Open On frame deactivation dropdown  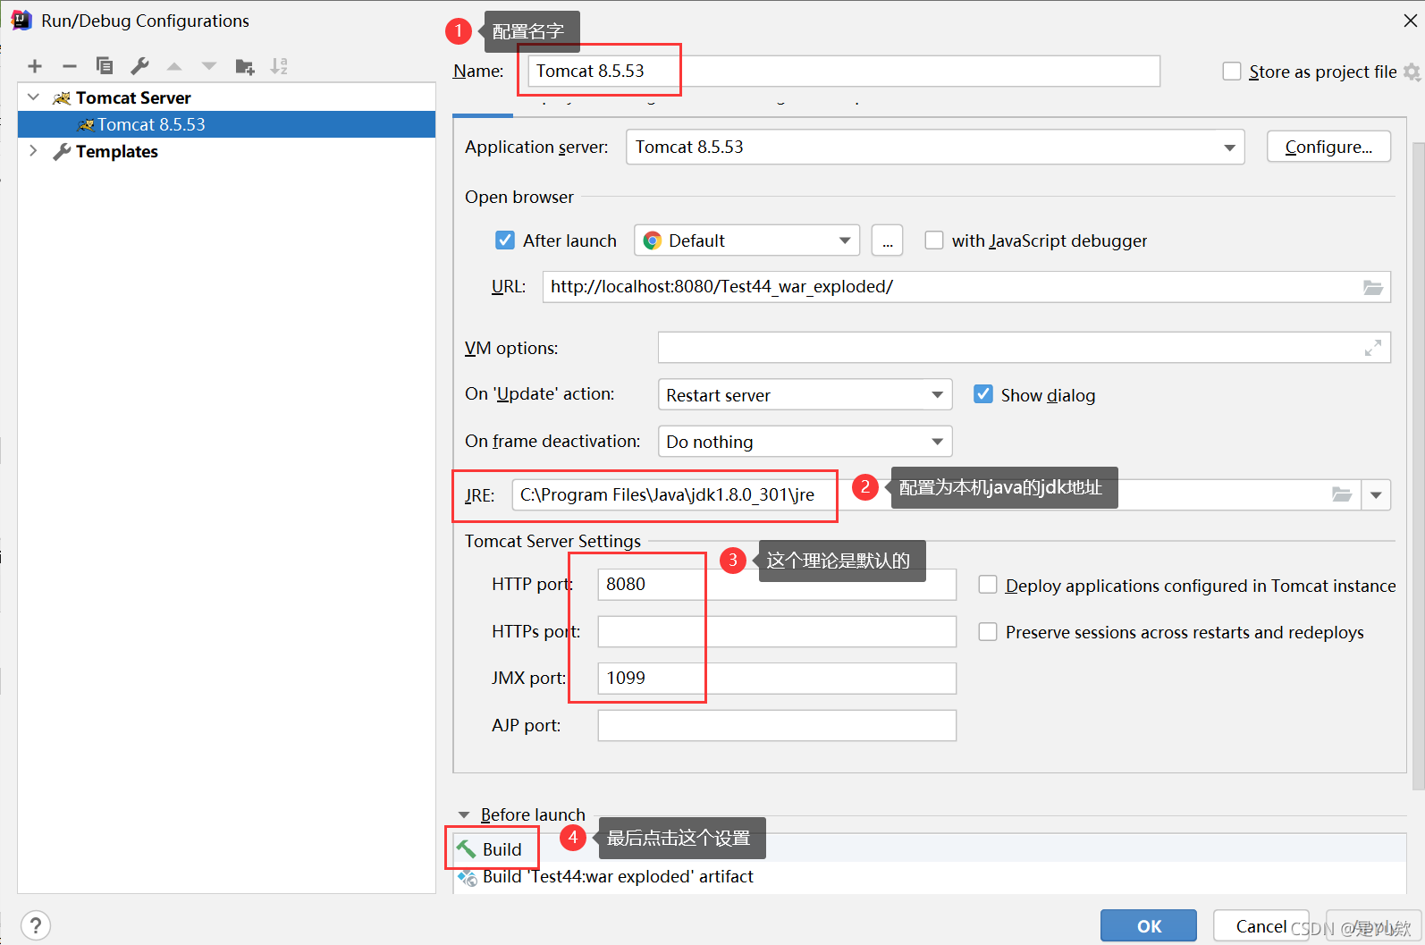pos(805,442)
